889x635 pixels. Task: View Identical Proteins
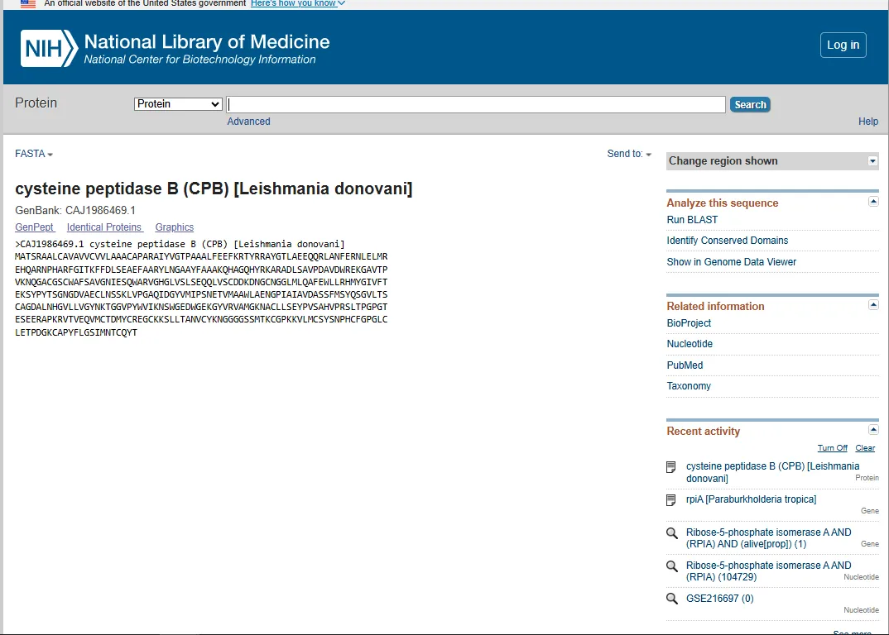[x=104, y=227]
